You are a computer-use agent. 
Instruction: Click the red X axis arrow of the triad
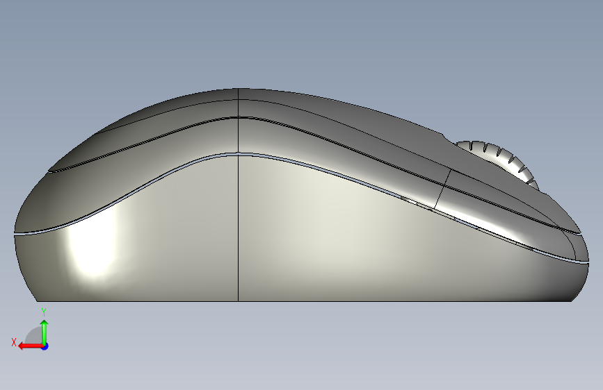click(30, 346)
